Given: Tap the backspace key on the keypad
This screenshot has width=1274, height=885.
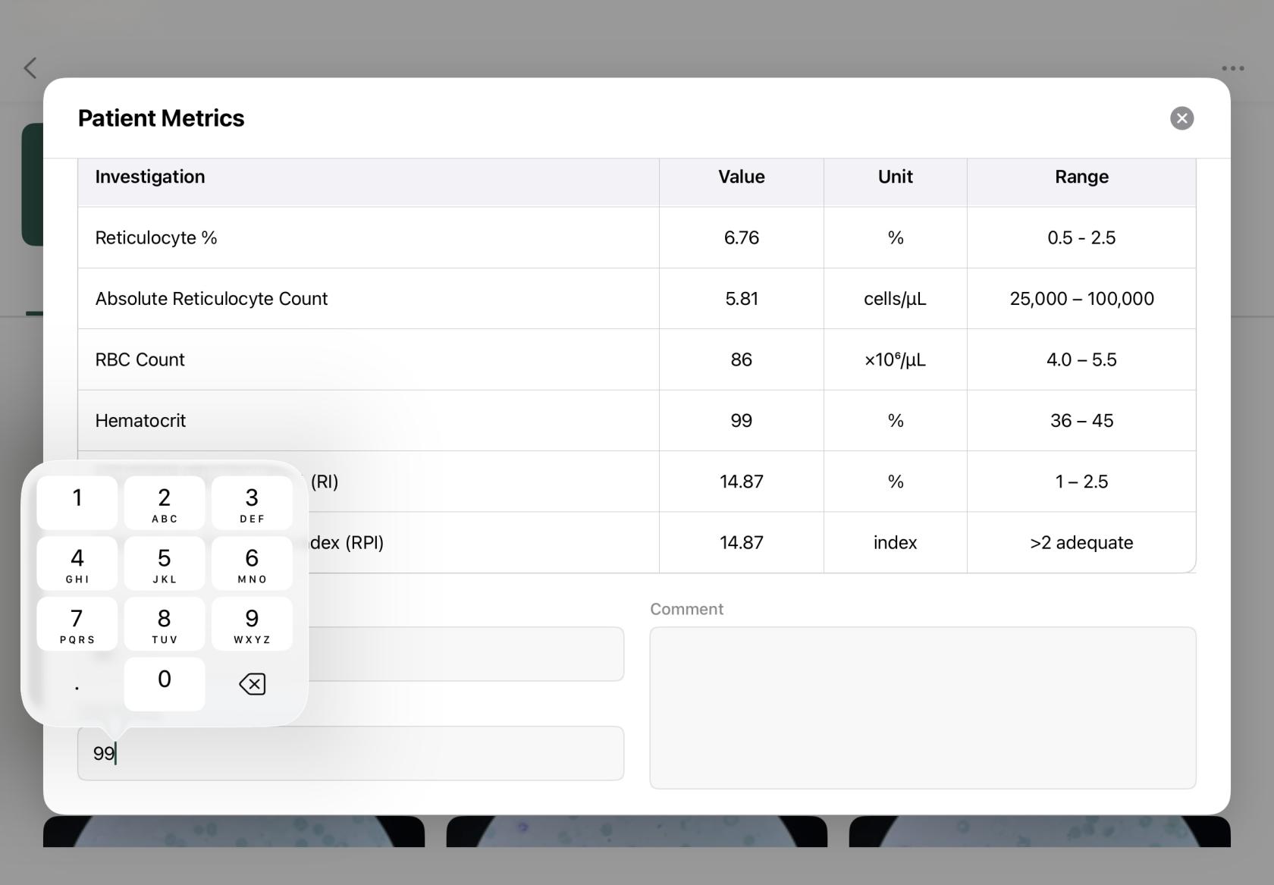Looking at the screenshot, I should (x=252, y=684).
